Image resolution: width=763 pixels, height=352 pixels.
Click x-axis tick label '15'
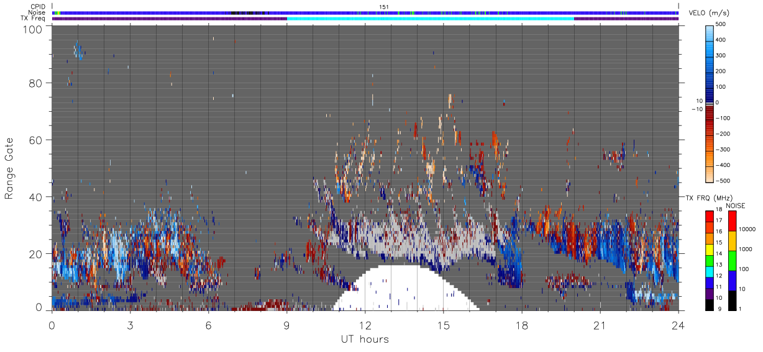pos(443,325)
